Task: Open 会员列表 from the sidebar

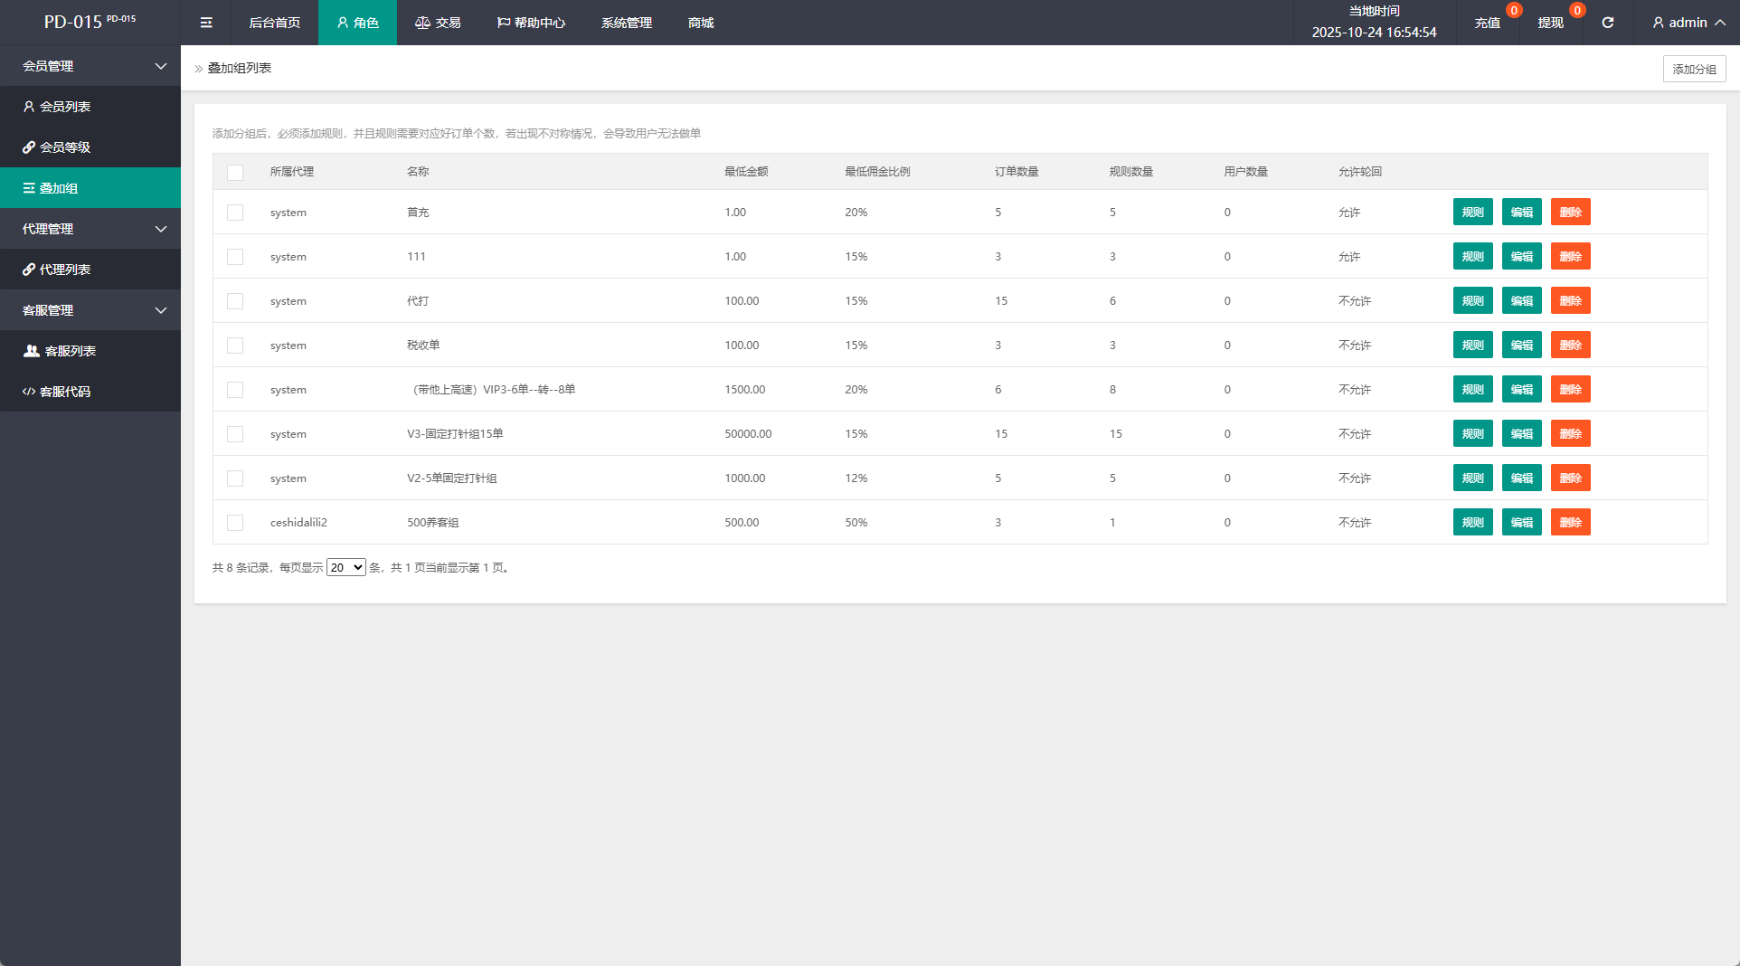Action: point(65,107)
